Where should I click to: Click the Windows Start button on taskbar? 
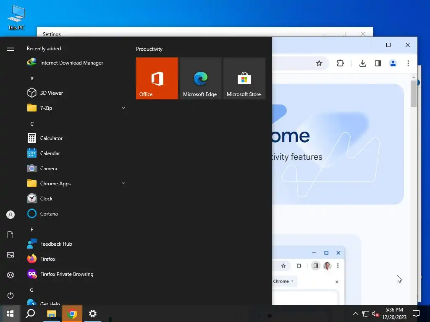tap(10, 314)
